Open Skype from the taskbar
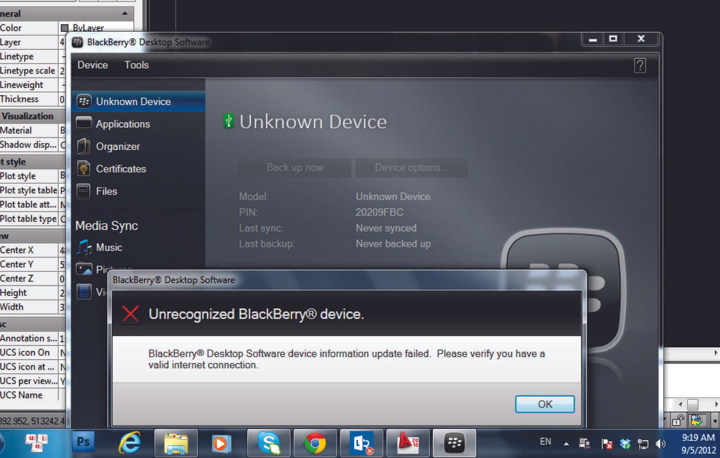This screenshot has width=720, height=458. 269,444
